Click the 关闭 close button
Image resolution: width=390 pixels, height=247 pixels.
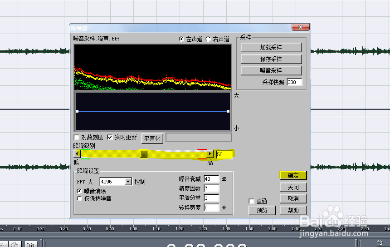coord(293,187)
